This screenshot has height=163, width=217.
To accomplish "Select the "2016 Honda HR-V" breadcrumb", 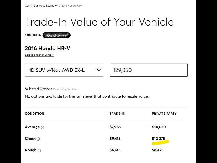I will click(72, 5).
